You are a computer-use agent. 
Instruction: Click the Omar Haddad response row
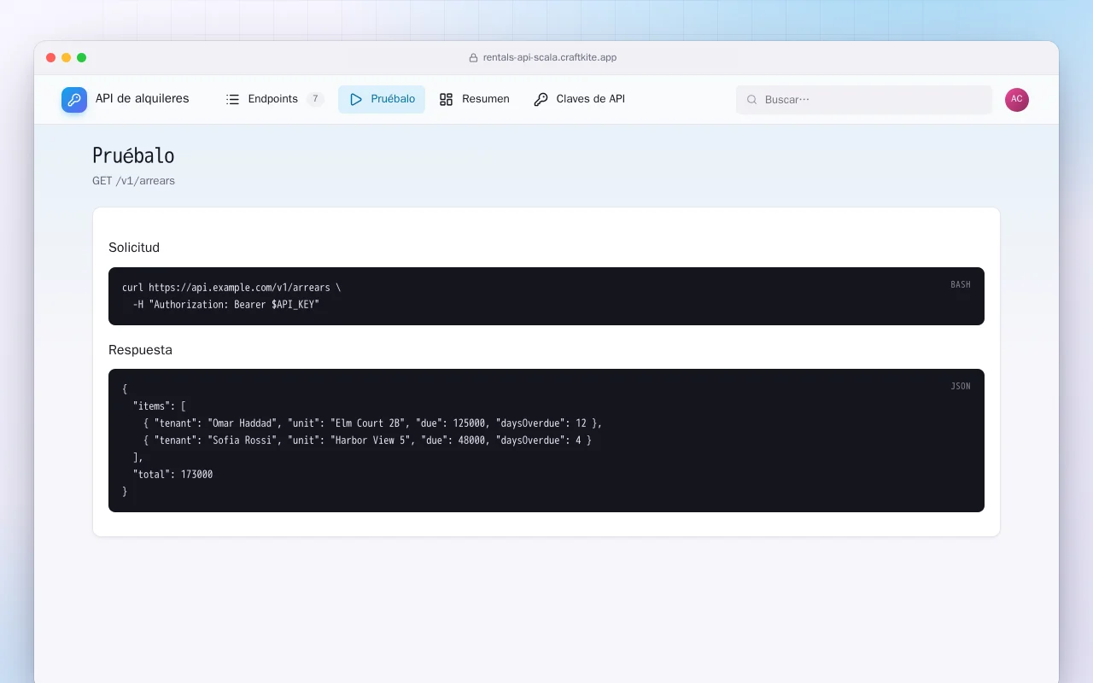373,423
